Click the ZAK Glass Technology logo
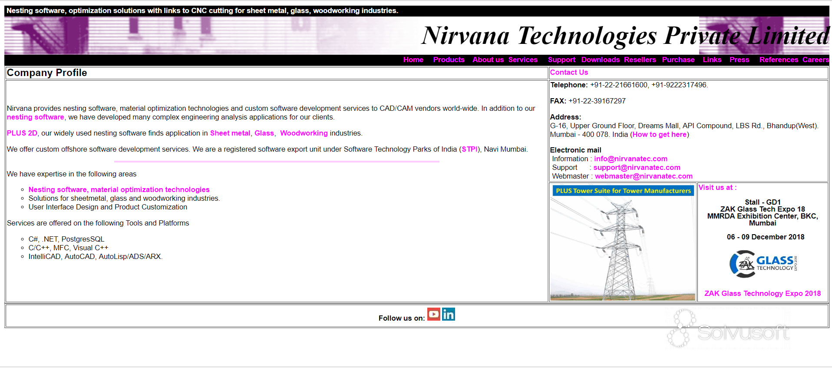 point(763,264)
